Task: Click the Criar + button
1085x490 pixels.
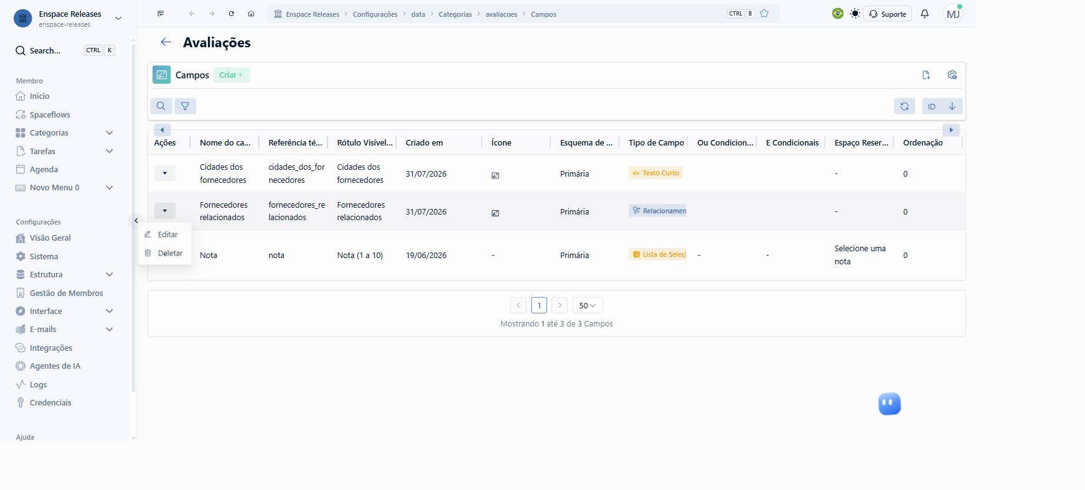Action: [x=232, y=75]
